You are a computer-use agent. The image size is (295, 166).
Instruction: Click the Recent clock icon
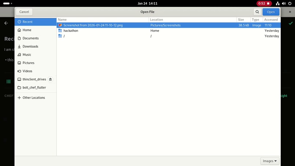pos(19,22)
